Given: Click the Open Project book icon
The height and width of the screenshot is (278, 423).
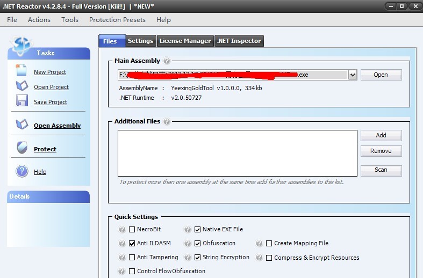Looking at the screenshot, I should 22,86.
